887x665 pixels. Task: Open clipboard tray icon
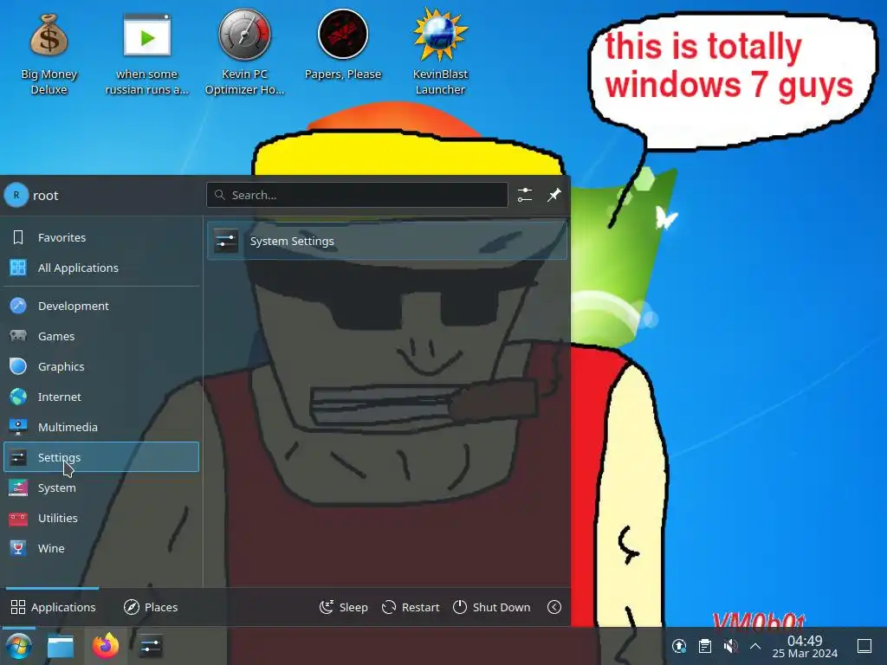click(x=705, y=646)
